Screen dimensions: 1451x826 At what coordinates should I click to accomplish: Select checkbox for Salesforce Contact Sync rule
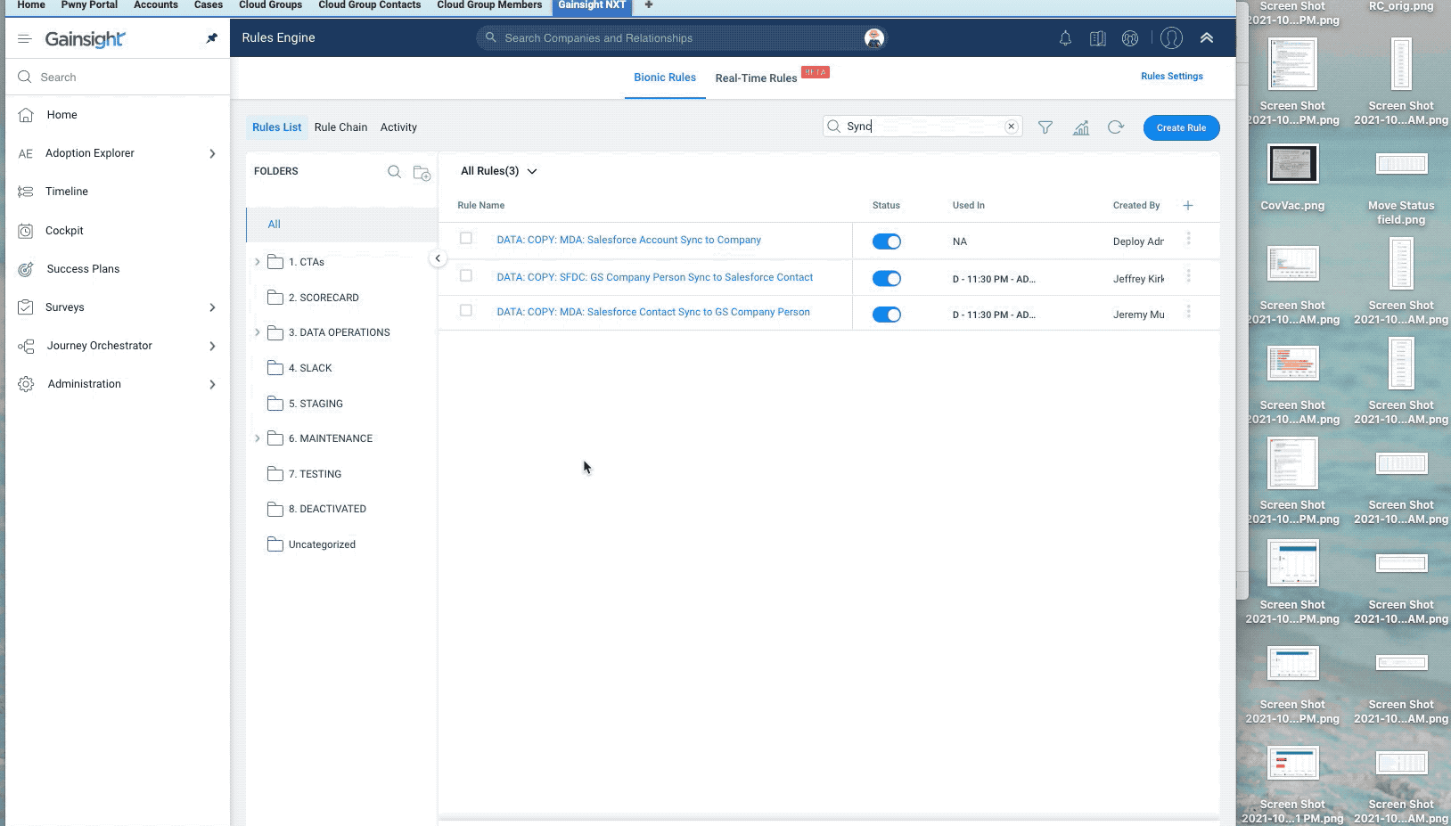pos(465,311)
